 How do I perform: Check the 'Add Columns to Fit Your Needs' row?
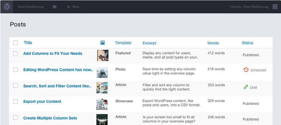tap(16, 53)
